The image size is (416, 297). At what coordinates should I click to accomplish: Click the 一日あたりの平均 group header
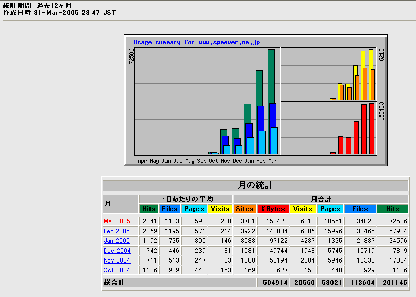click(186, 199)
